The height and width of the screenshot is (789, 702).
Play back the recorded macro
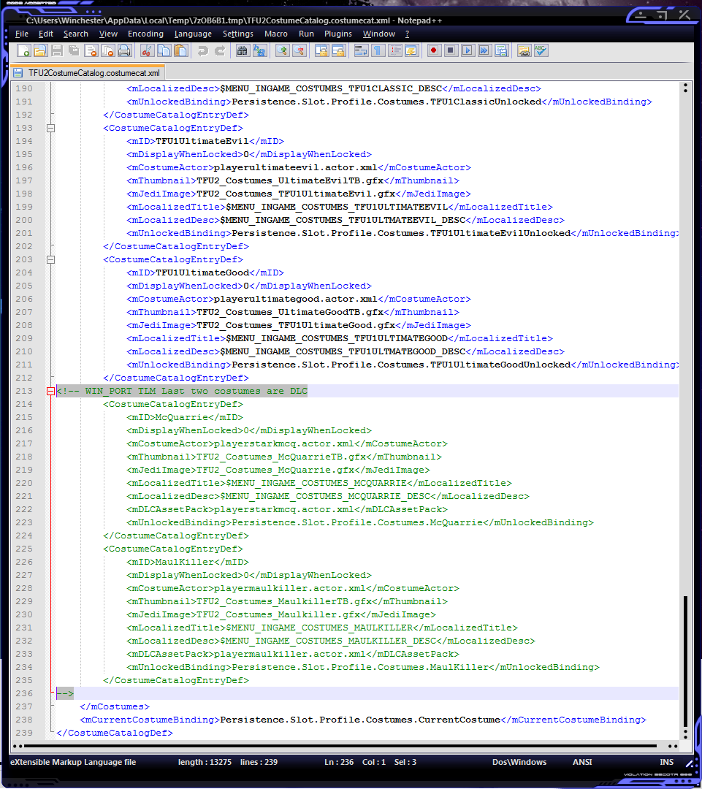(468, 50)
